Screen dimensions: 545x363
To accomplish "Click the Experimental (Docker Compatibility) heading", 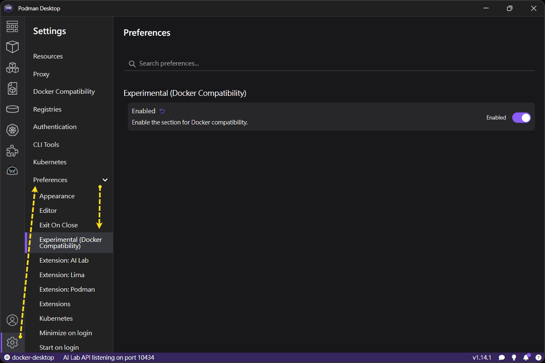I will click(x=185, y=93).
